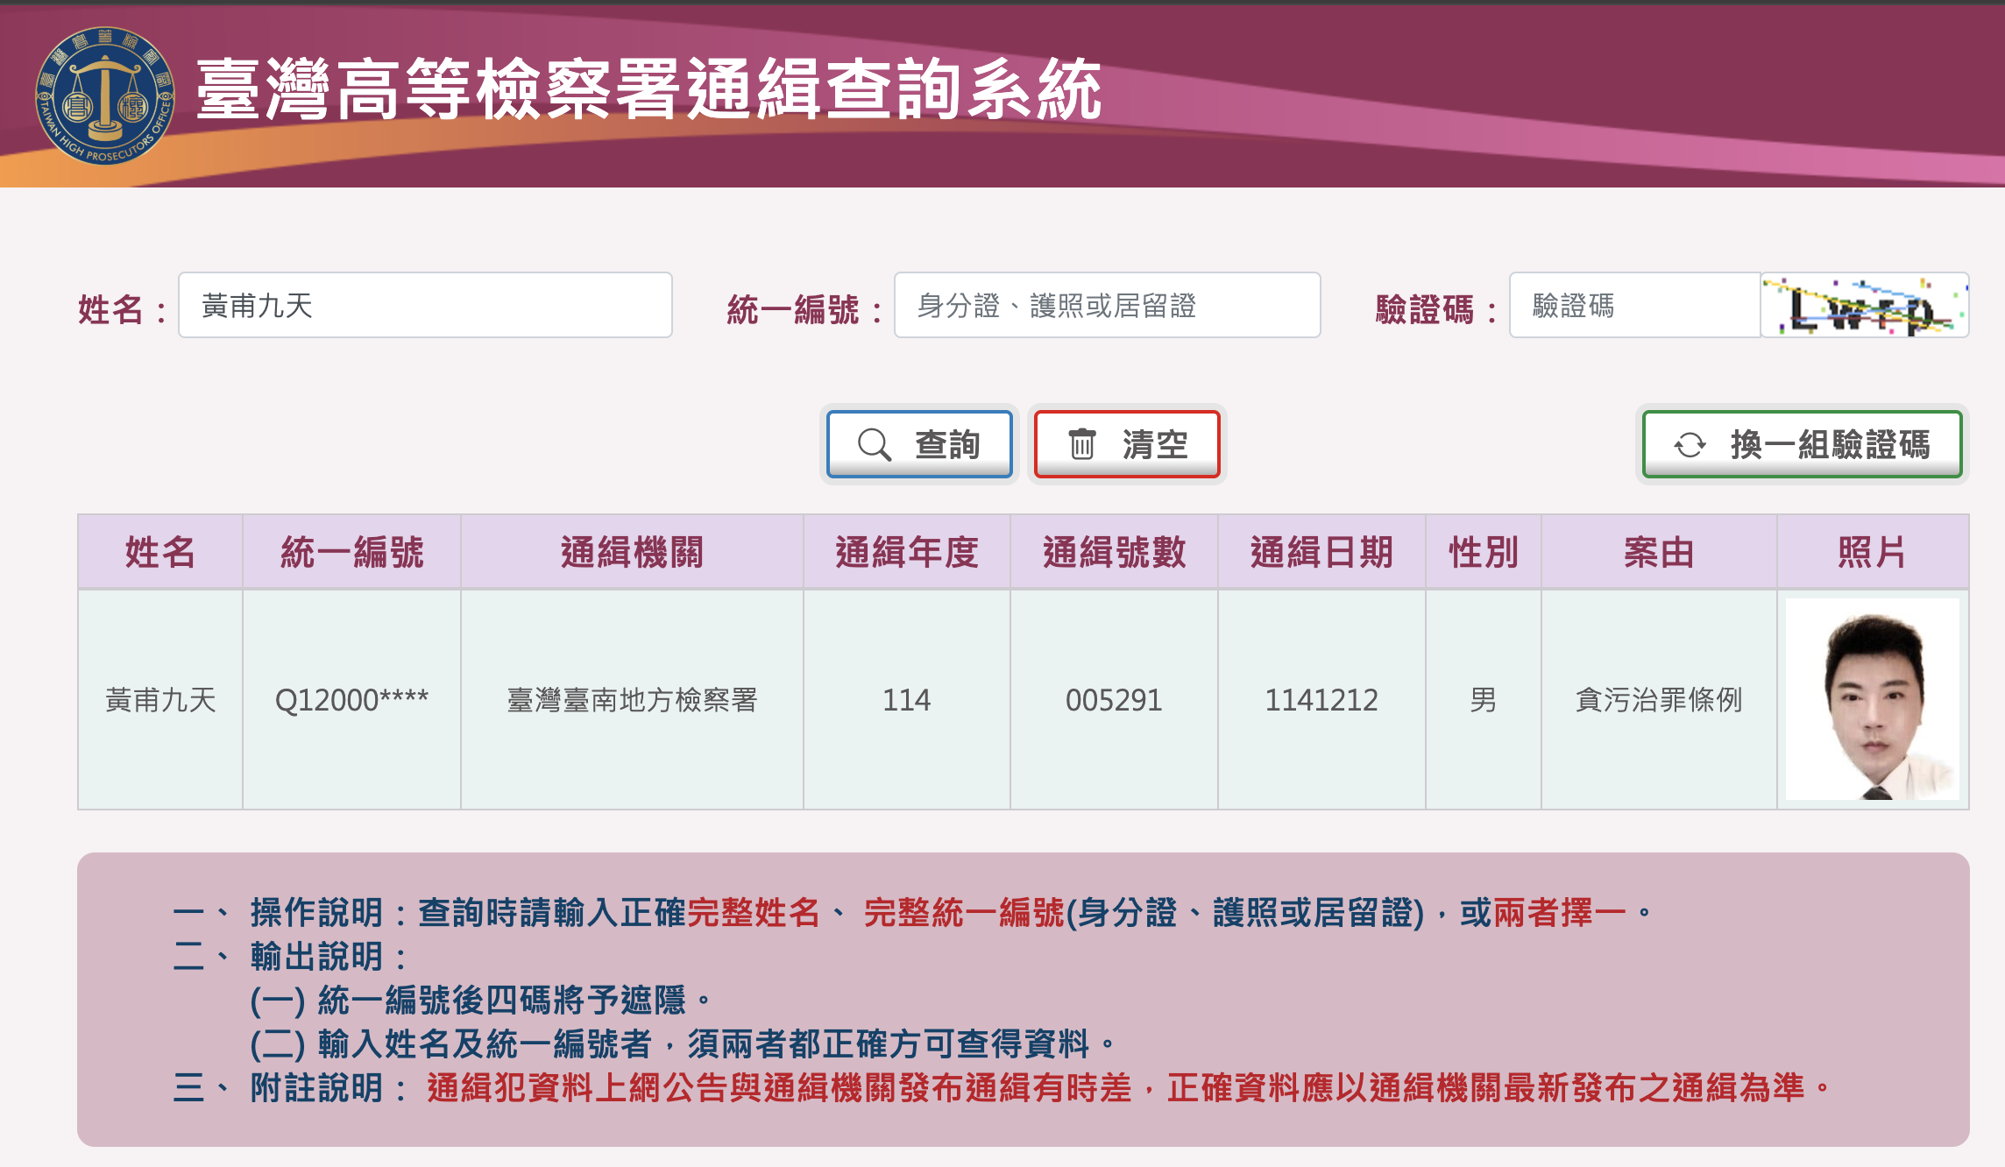Viewport: 2005px width, 1167px height.
Task: Click the 姓名 column header in the table
Action: [160, 552]
